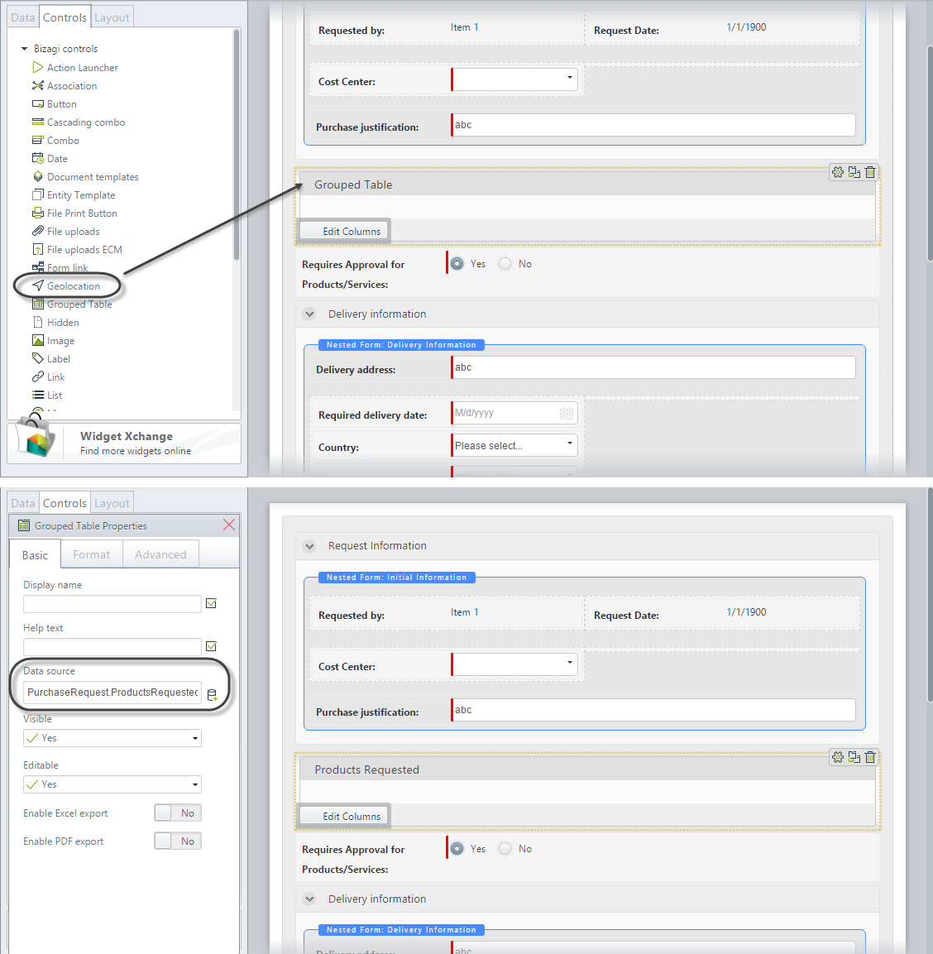The width and height of the screenshot is (933, 954).
Task: Select the Hidden control icon
Action: tap(38, 322)
